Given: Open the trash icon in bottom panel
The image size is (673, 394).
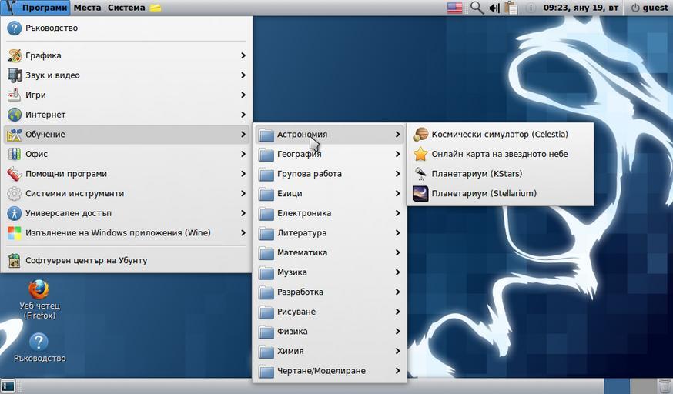Looking at the screenshot, I should click(x=664, y=386).
